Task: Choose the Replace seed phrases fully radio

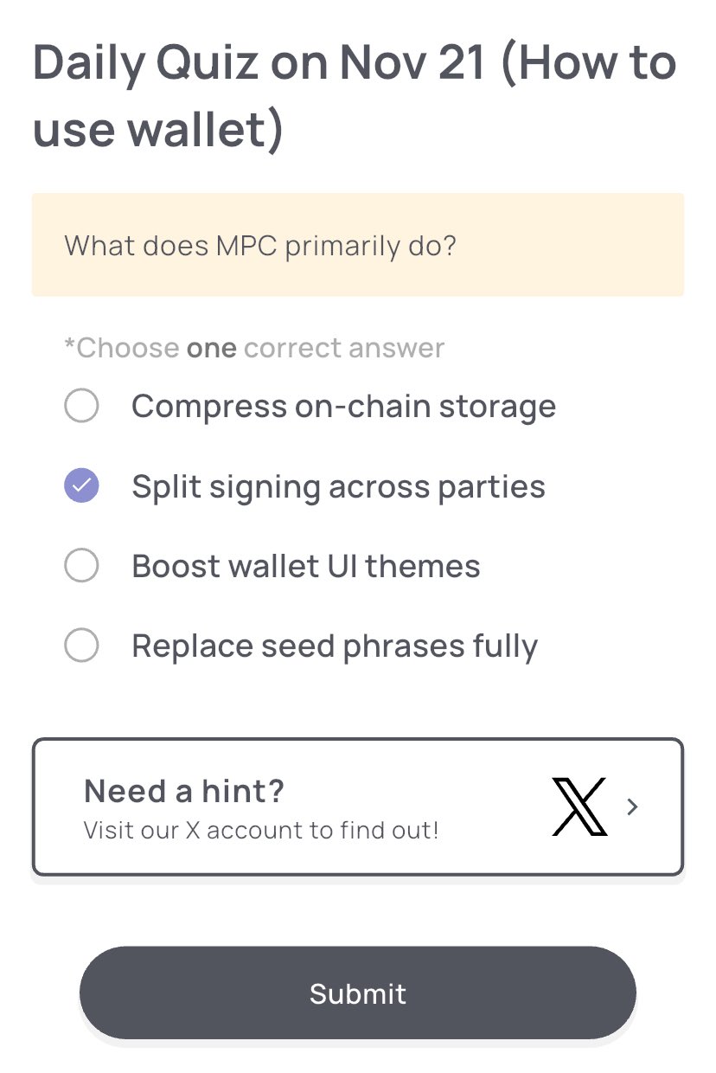Action: coord(82,646)
